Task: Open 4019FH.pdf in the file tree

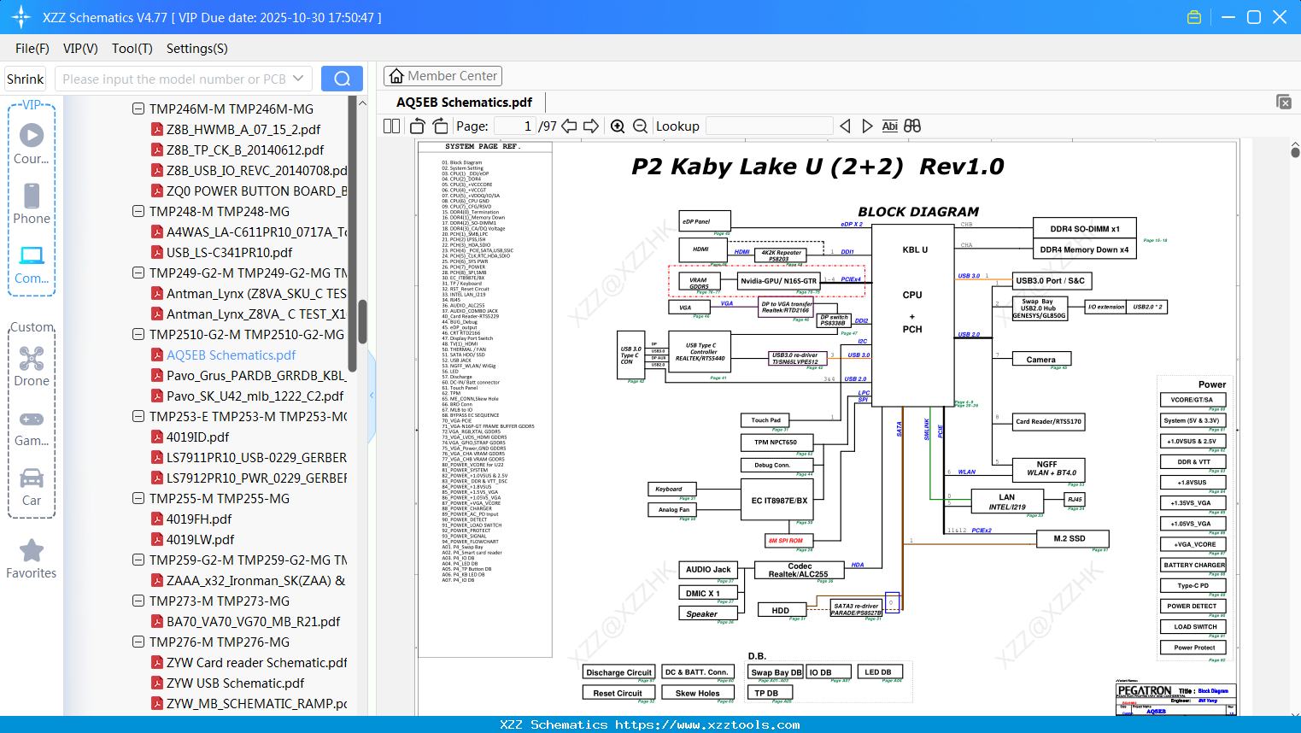Action: click(x=198, y=519)
